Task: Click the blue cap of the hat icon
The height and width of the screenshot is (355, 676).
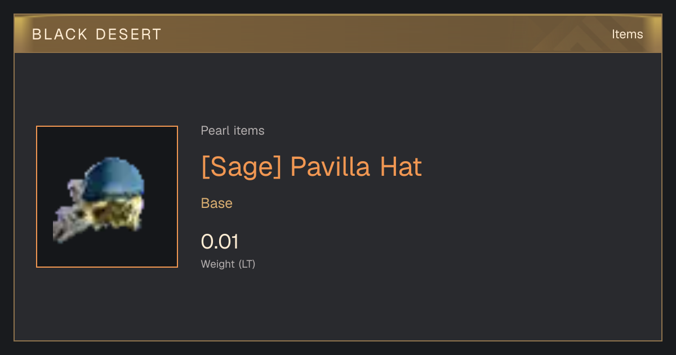Action: pyautogui.click(x=114, y=176)
